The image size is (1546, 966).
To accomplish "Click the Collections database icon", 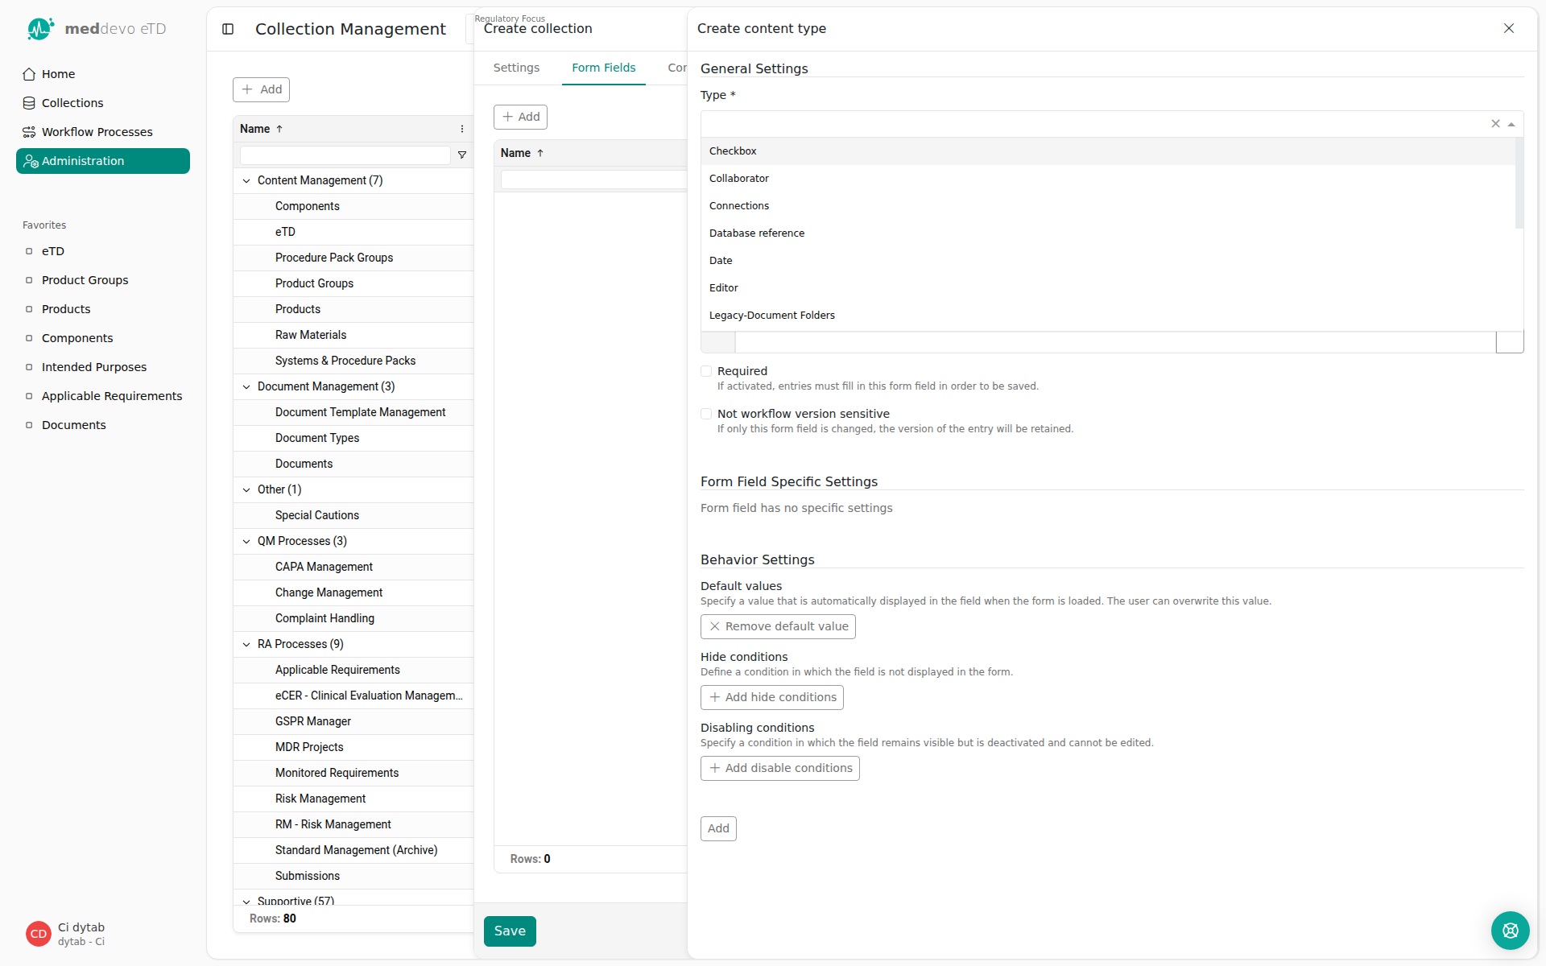I will pyautogui.click(x=29, y=103).
